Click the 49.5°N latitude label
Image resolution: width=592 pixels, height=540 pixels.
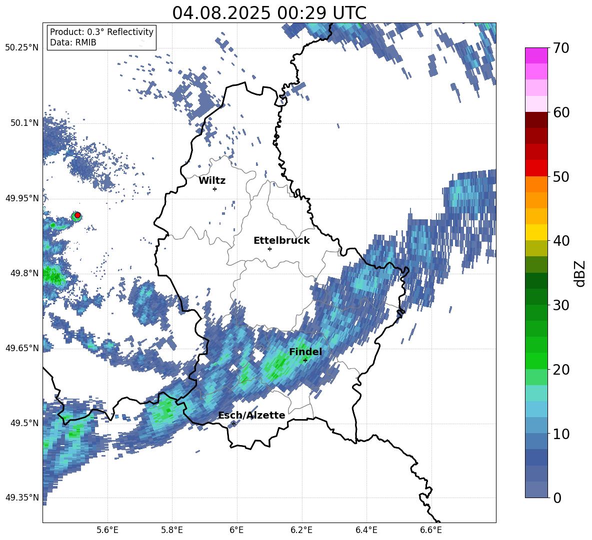(x=24, y=423)
